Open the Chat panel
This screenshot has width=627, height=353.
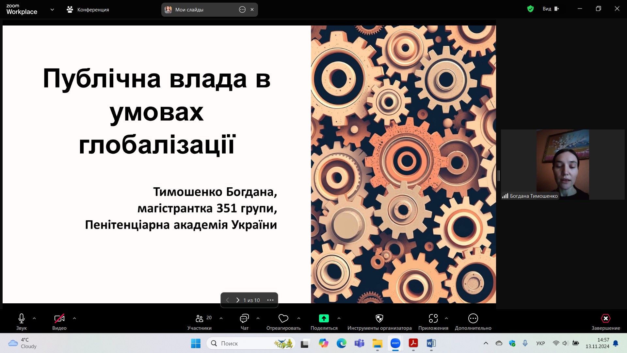coord(244,318)
